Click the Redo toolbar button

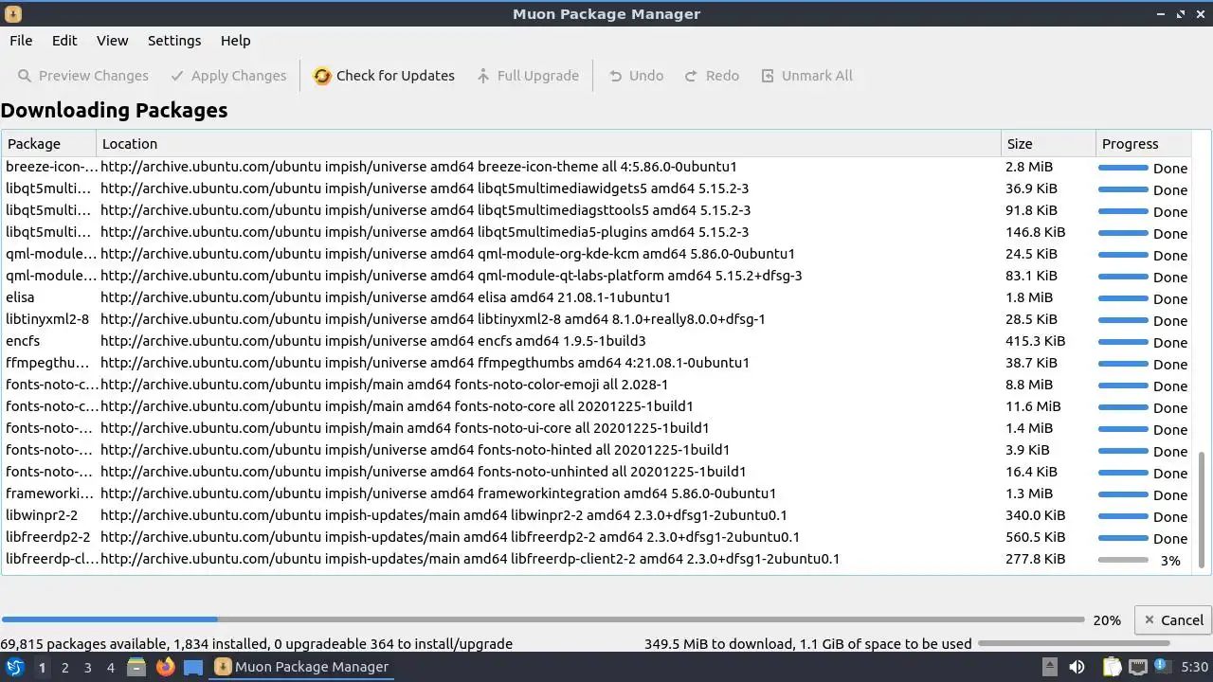712,76
